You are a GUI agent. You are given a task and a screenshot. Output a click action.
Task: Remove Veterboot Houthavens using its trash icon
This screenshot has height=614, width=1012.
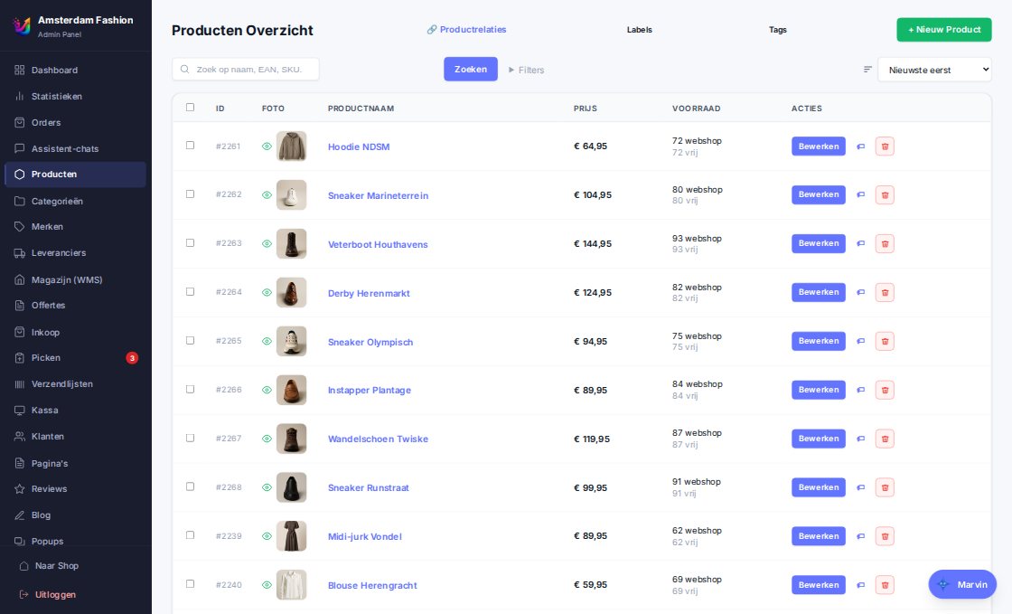[x=885, y=244]
